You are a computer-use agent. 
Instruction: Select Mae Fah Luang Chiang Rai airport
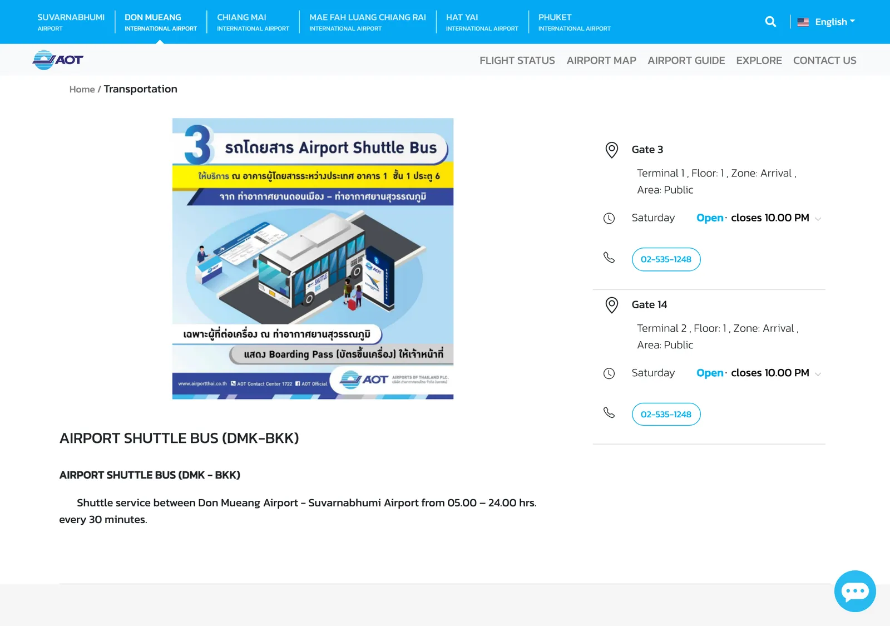[368, 22]
